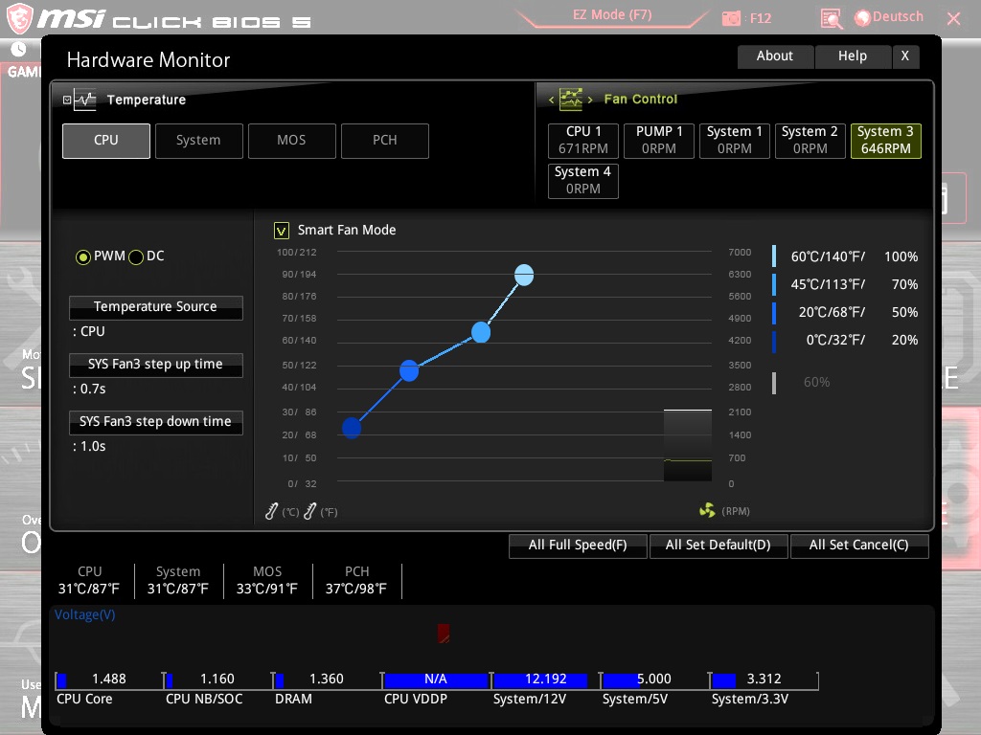Viewport: 981px width, 735px height.
Task: Click the 100% fan speed value
Action: coord(901,256)
